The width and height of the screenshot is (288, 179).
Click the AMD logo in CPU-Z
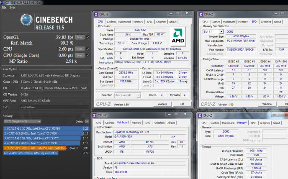point(179,36)
